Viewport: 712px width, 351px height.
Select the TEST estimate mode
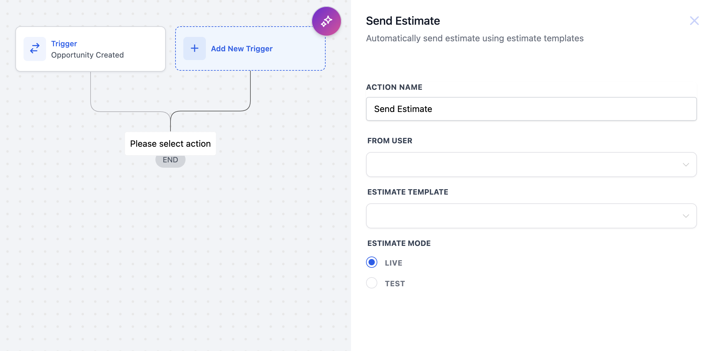(x=372, y=283)
